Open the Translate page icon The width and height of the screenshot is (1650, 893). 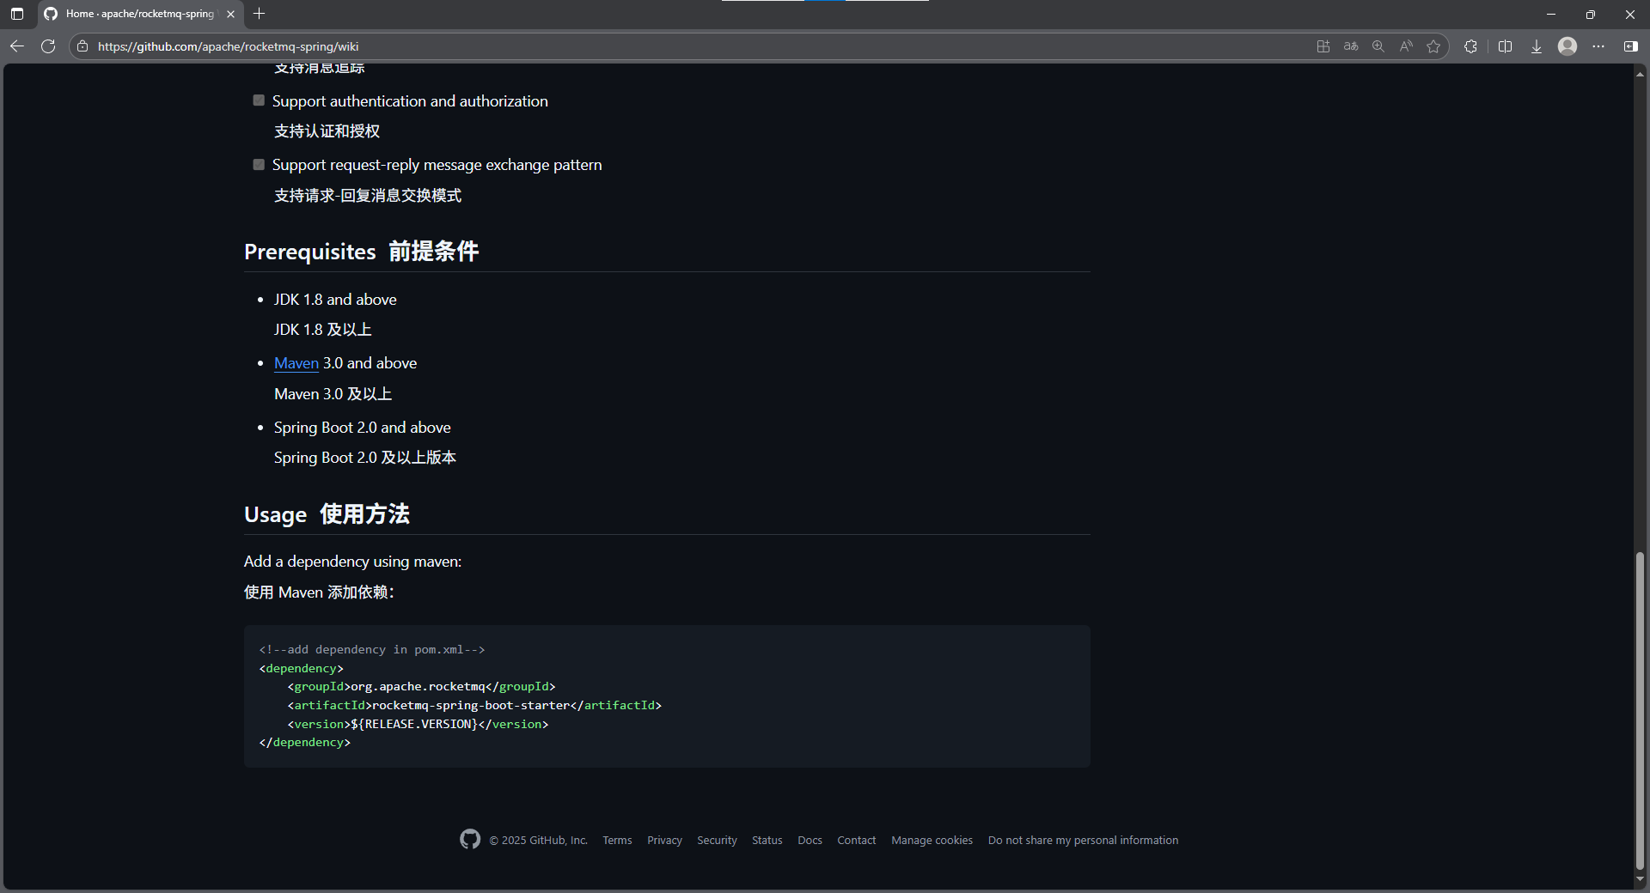(x=1350, y=46)
